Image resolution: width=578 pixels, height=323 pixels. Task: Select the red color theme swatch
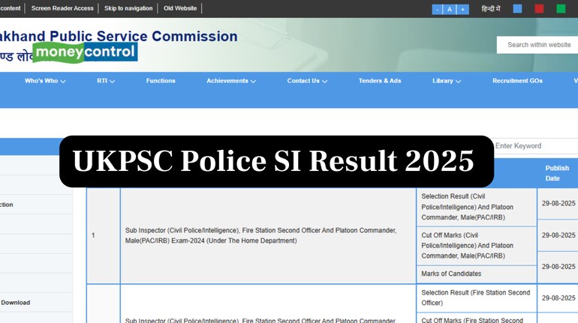[539, 9]
